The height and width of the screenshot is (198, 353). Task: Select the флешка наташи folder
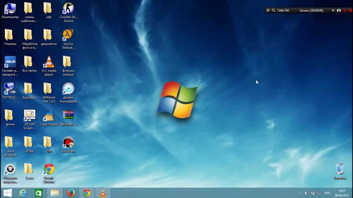[68, 66]
